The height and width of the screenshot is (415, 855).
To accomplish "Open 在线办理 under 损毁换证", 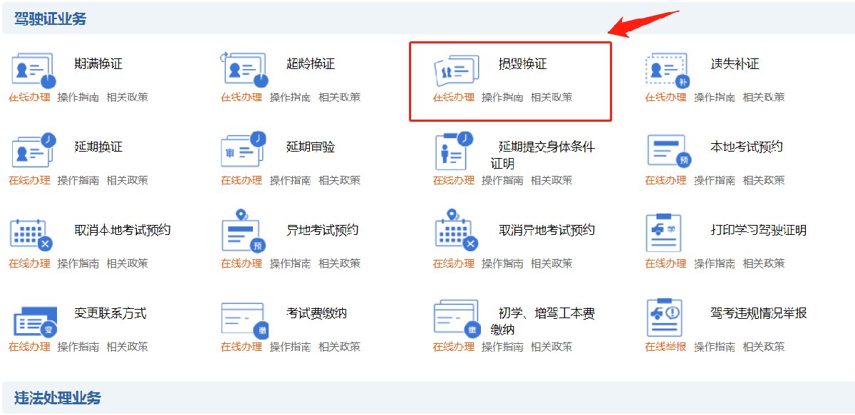I will pos(454,98).
